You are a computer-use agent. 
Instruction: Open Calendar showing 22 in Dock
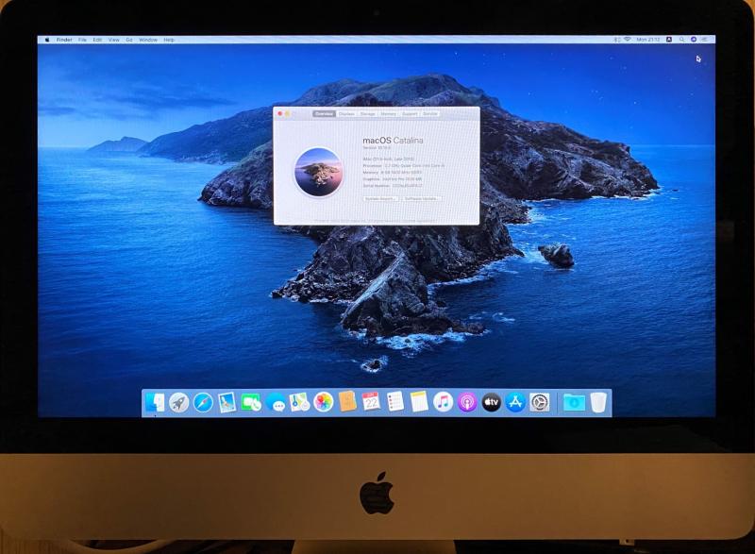tap(371, 402)
